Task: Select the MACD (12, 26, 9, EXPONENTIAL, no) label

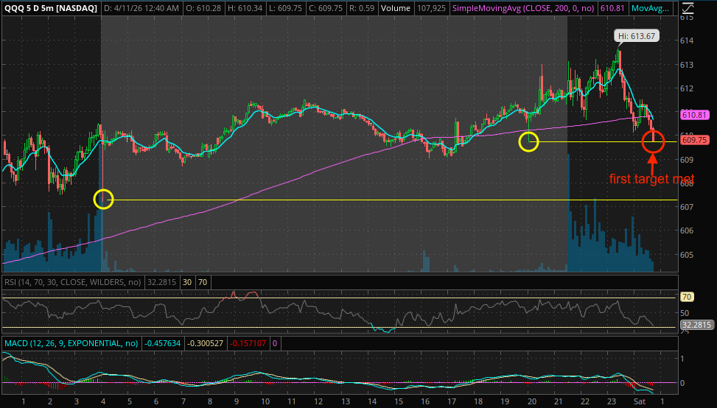Action: coord(71,343)
